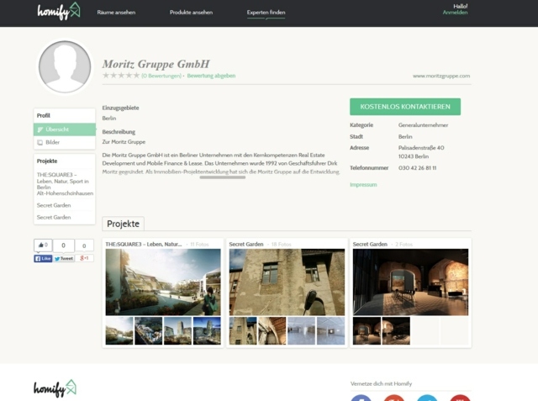Click the description expand handle bar
The image size is (538, 401).
[x=222, y=177]
